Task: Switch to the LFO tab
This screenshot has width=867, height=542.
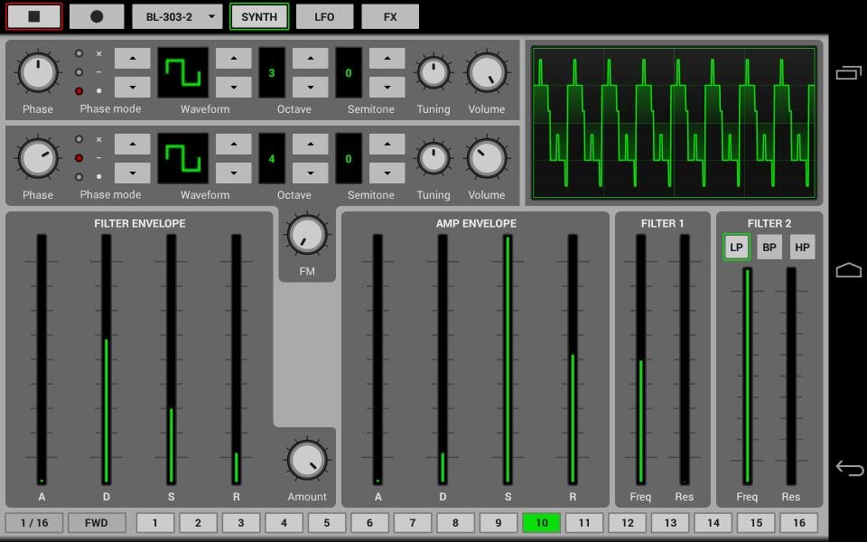Action: (x=324, y=16)
